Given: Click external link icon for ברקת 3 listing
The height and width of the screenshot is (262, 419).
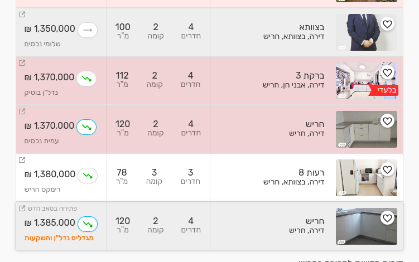Looking at the screenshot, I should (22, 63).
